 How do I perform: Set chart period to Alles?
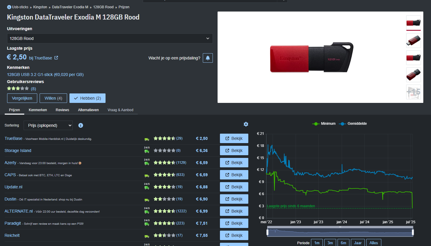pos(374,243)
